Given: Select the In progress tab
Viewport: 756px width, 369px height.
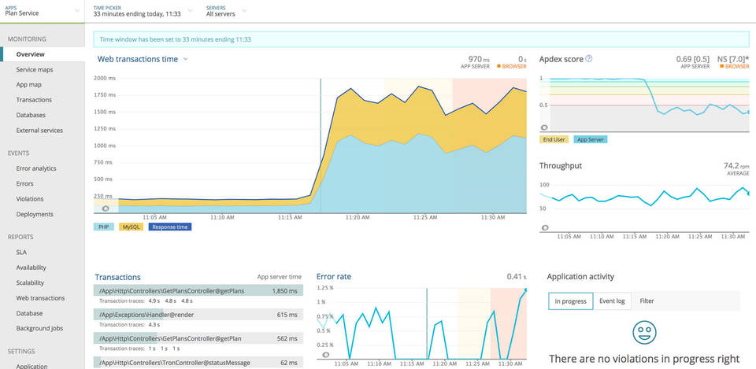Looking at the screenshot, I should click(x=570, y=301).
